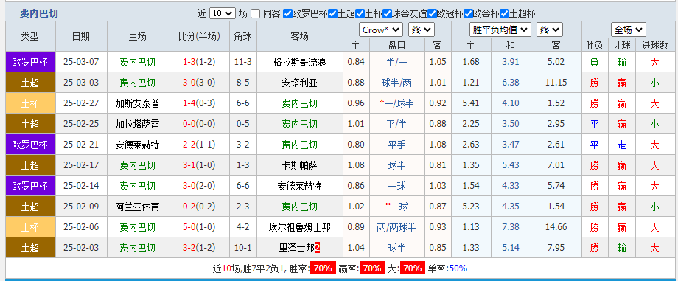Viewport: 678px width, 281px height.
Task: Open the Crow* company dropdown
Action: [x=381, y=30]
